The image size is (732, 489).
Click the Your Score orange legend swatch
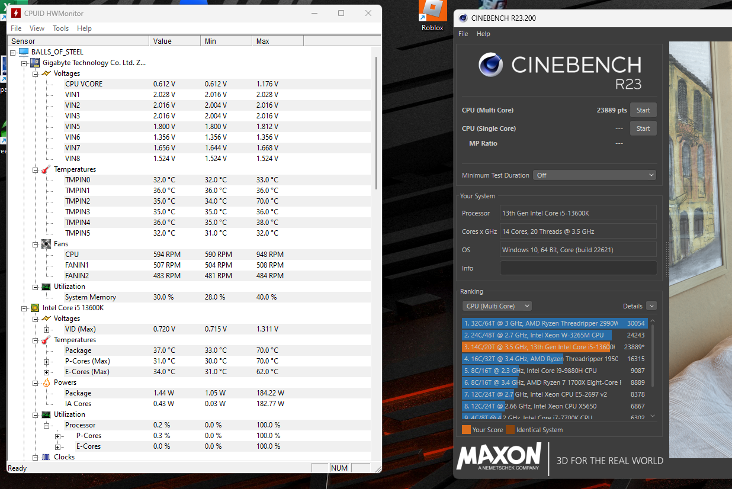[466, 430]
